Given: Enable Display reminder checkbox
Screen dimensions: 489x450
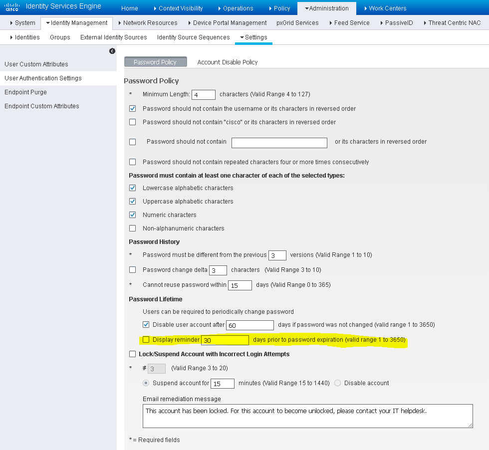Looking at the screenshot, I should coord(146,339).
